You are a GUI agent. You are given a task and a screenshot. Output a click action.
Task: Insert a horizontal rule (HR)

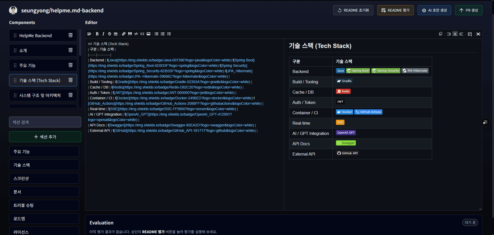pos(116,34)
